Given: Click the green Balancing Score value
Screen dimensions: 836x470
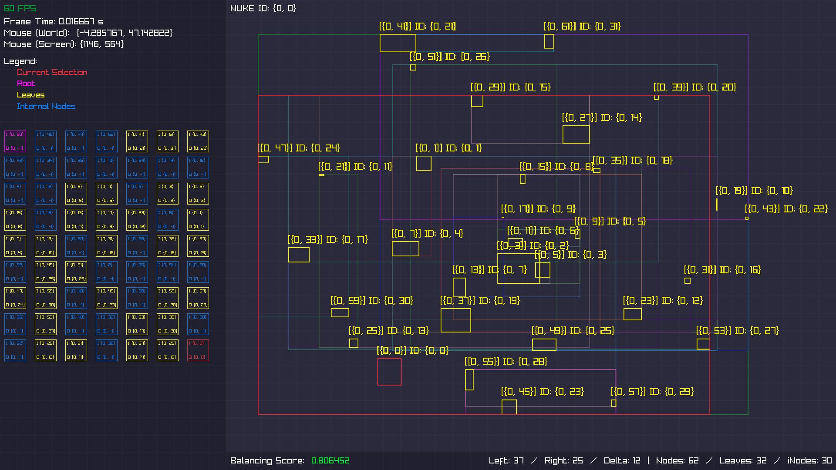Looking at the screenshot, I should pos(330,460).
